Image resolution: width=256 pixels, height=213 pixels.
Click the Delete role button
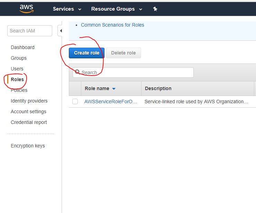pyautogui.click(x=124, y=53)
